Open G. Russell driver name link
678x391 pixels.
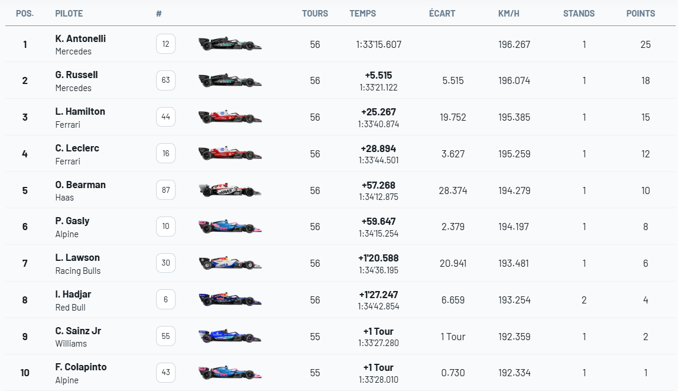(76, 75)
